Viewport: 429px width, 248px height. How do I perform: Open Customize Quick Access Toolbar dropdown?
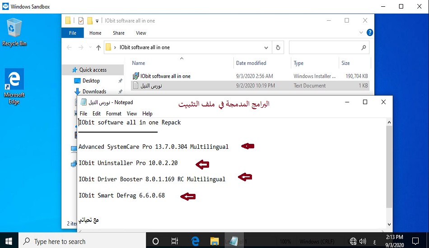pos(97,21)
